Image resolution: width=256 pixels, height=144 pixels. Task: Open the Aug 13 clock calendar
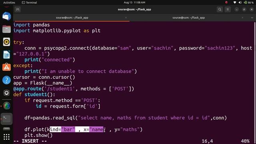[x=134, y=2]
